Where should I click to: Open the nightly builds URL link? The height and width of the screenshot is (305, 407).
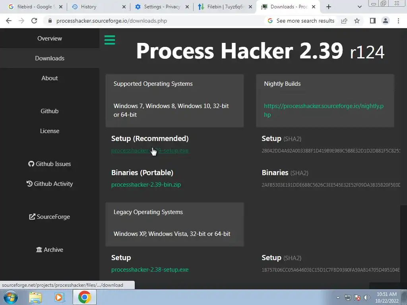click(324, 110)
